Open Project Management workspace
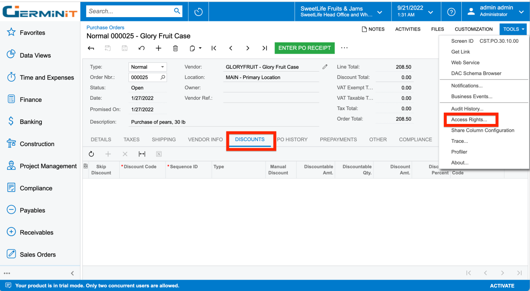Viewport: 530px width, 291px height. coord(42,166)
